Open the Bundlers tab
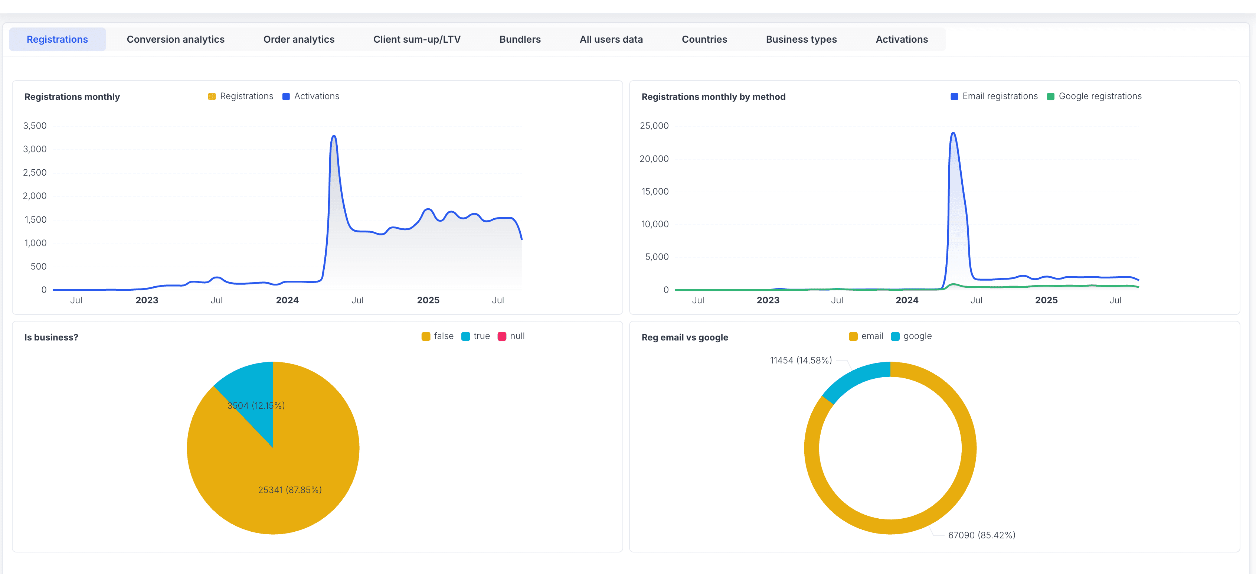Screen dimensions: 1256x574 pyautogui.click(x=520, y=39)
